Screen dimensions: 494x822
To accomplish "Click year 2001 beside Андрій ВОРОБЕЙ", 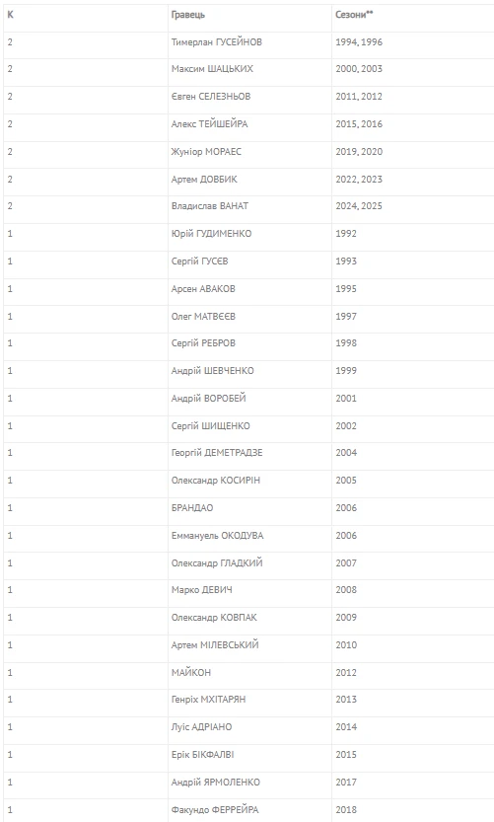I will [x=346, y=399].
